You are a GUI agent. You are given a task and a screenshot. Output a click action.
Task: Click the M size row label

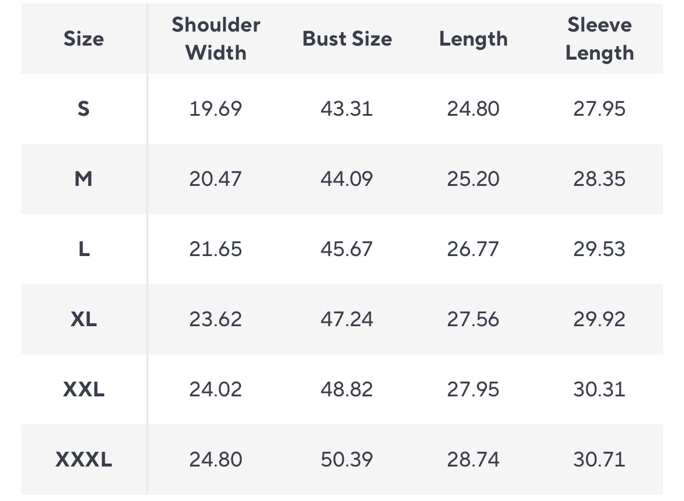coord(84,179)
